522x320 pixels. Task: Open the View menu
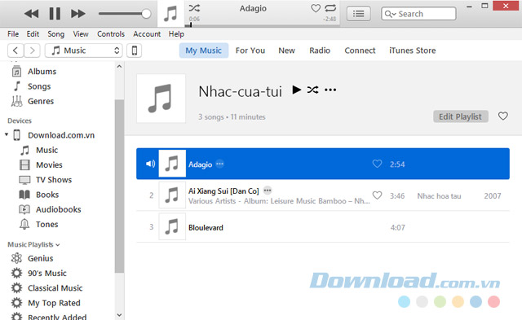81,34
